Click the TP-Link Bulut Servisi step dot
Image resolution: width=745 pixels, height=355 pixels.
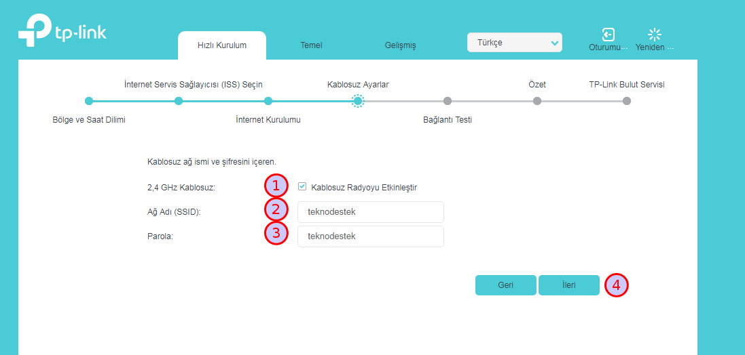pyautogui.click(x=627, y=101)
